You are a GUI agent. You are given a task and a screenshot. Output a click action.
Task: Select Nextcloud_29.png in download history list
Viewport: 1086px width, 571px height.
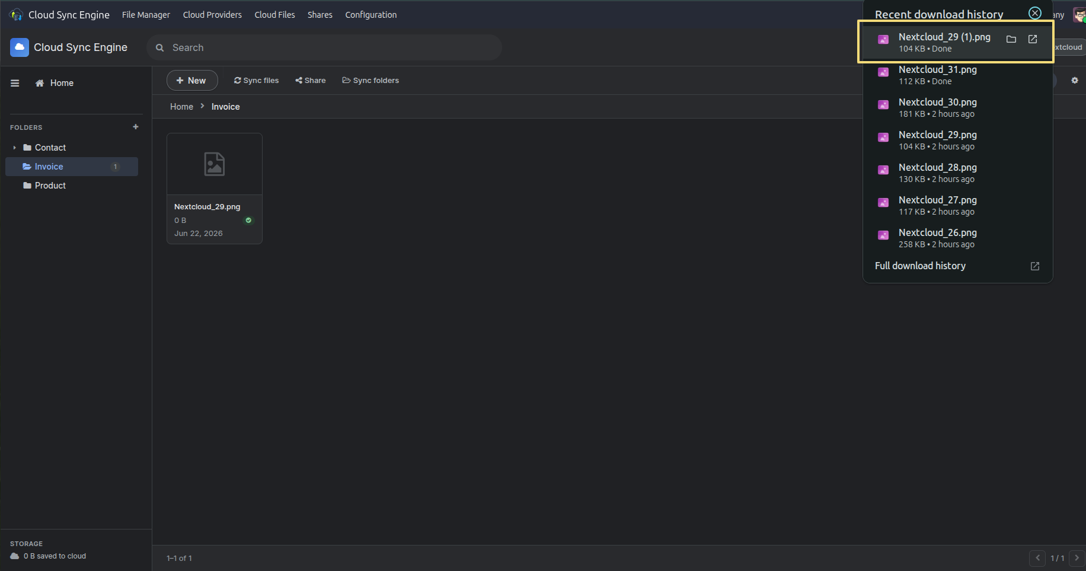tap(958, 141)
